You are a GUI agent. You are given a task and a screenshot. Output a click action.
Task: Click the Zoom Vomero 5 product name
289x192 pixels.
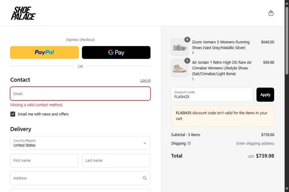click(221, 45)
